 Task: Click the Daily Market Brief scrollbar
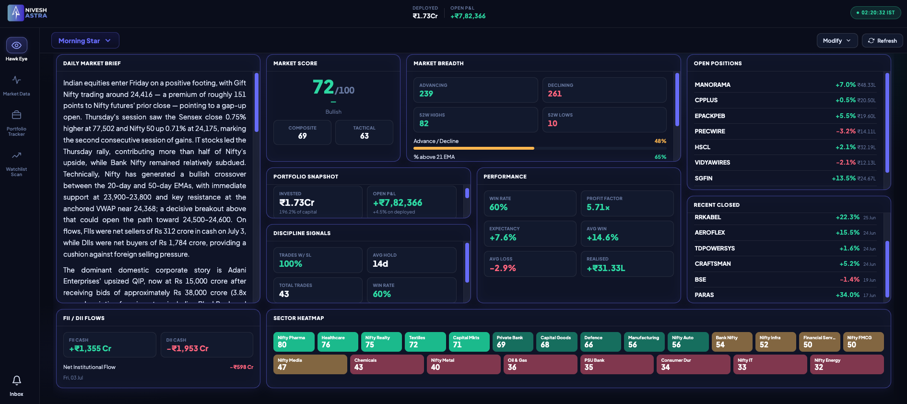coord(257,102)
